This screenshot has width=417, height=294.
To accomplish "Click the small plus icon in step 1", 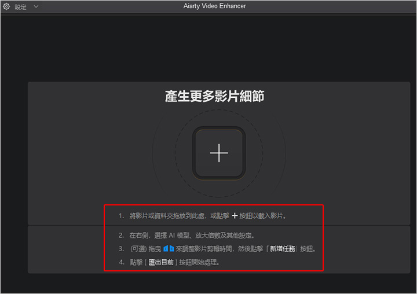I will [235, 216].
